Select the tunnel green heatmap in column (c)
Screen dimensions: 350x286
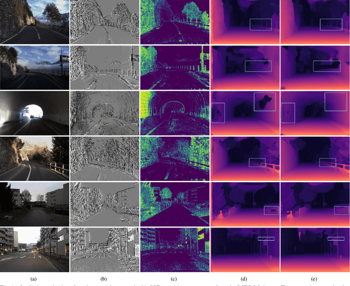point(174,113)
